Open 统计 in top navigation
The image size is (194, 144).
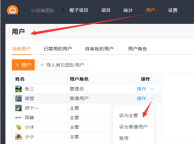pos(128,10)
